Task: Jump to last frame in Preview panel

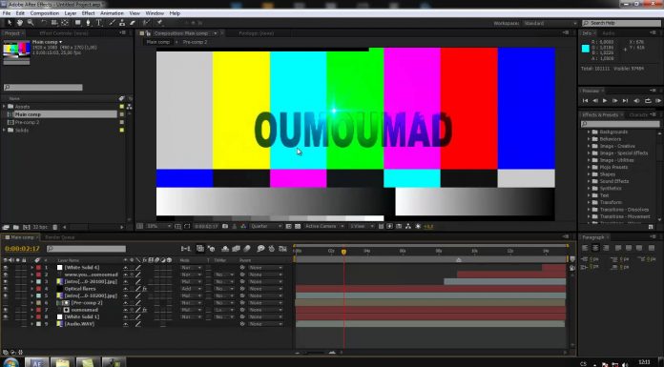Action: tap(625, 101)
